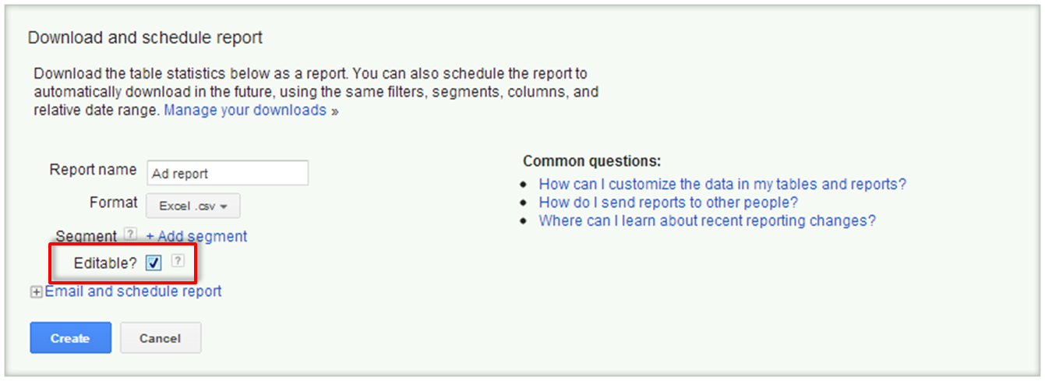The height and width of the screenshot is (381, 1045).
Task: Open "How do I send reports" link
Action: (x=668, y=203)
